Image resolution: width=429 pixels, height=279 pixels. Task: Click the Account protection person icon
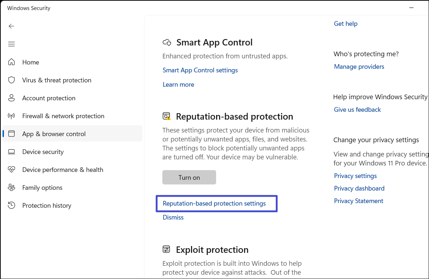click(11, 98)
